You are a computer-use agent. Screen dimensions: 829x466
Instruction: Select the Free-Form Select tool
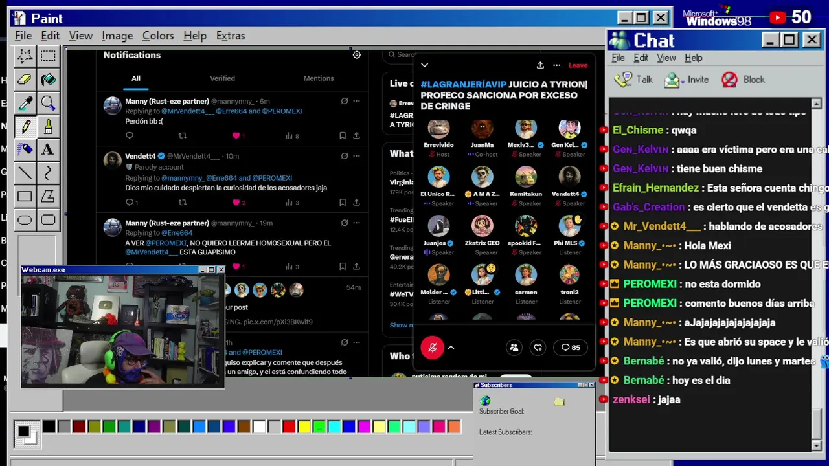point(25,56)
